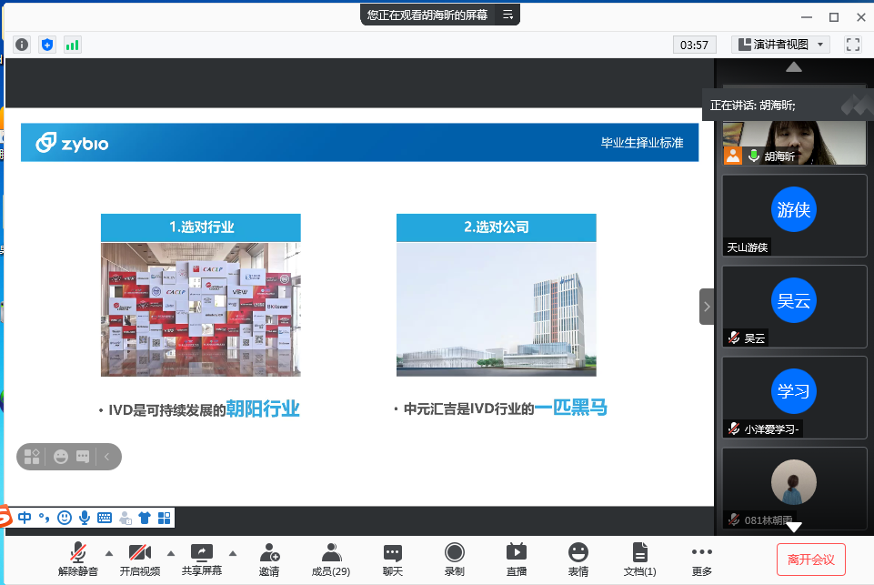Click the IME user account icon

(x=125, y=518)
